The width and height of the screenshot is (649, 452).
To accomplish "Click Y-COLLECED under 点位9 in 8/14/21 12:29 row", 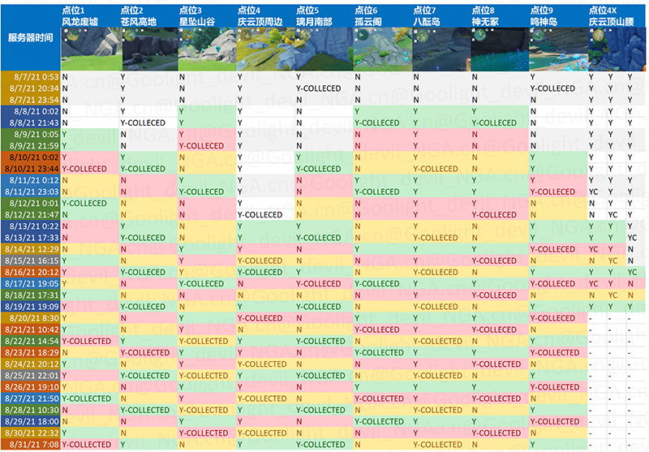I will [552, 249].
